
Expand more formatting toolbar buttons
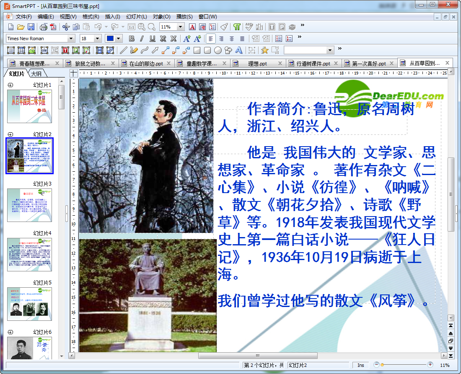[x=300, y=37]
